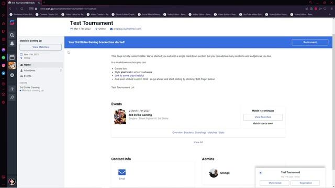Open the search magnifier in the start.gg sidebar

(x=12, y=35)
